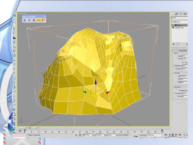Toggle the Auto Key button
The image size is (193, 145).
[x=143, y=135]
